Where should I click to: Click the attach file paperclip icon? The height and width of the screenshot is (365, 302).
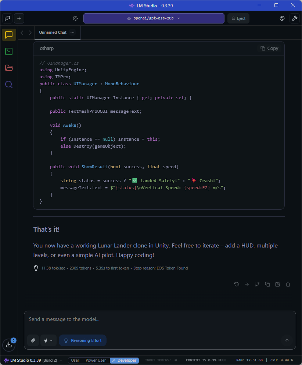[33, 340]
